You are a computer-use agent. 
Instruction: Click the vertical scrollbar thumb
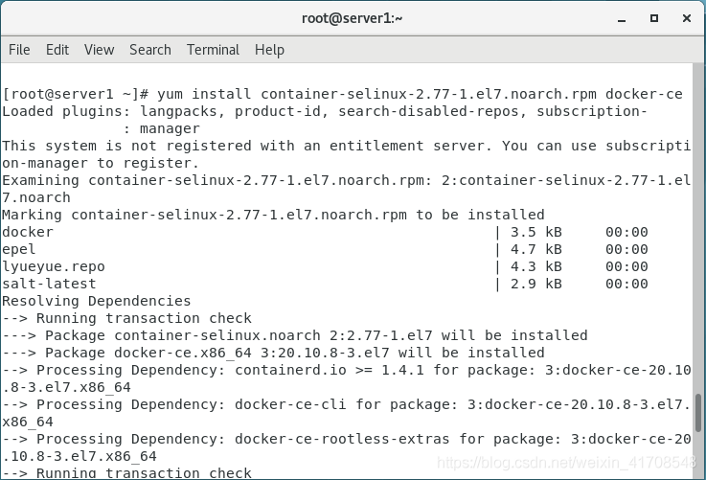point(698,413)
